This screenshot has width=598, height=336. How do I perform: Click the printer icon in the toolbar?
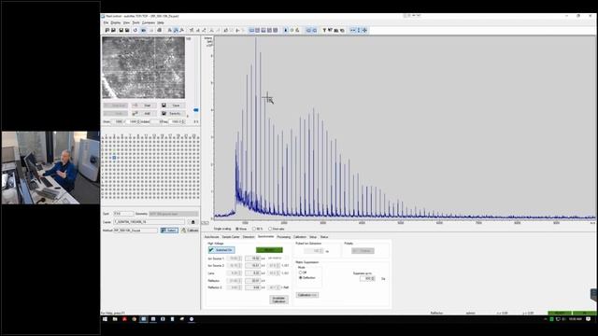pos(160,30)
